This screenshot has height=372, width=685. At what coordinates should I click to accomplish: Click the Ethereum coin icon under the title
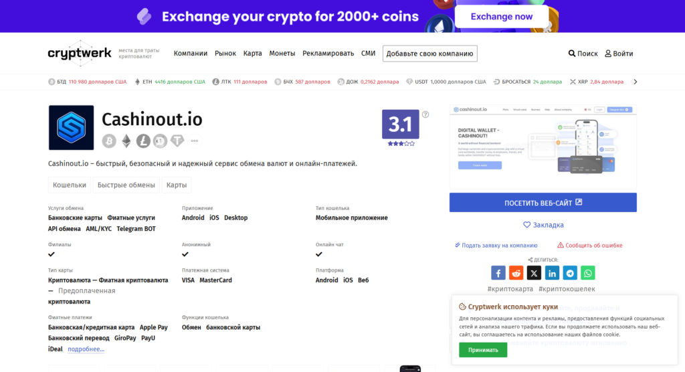tap(126, 141)
